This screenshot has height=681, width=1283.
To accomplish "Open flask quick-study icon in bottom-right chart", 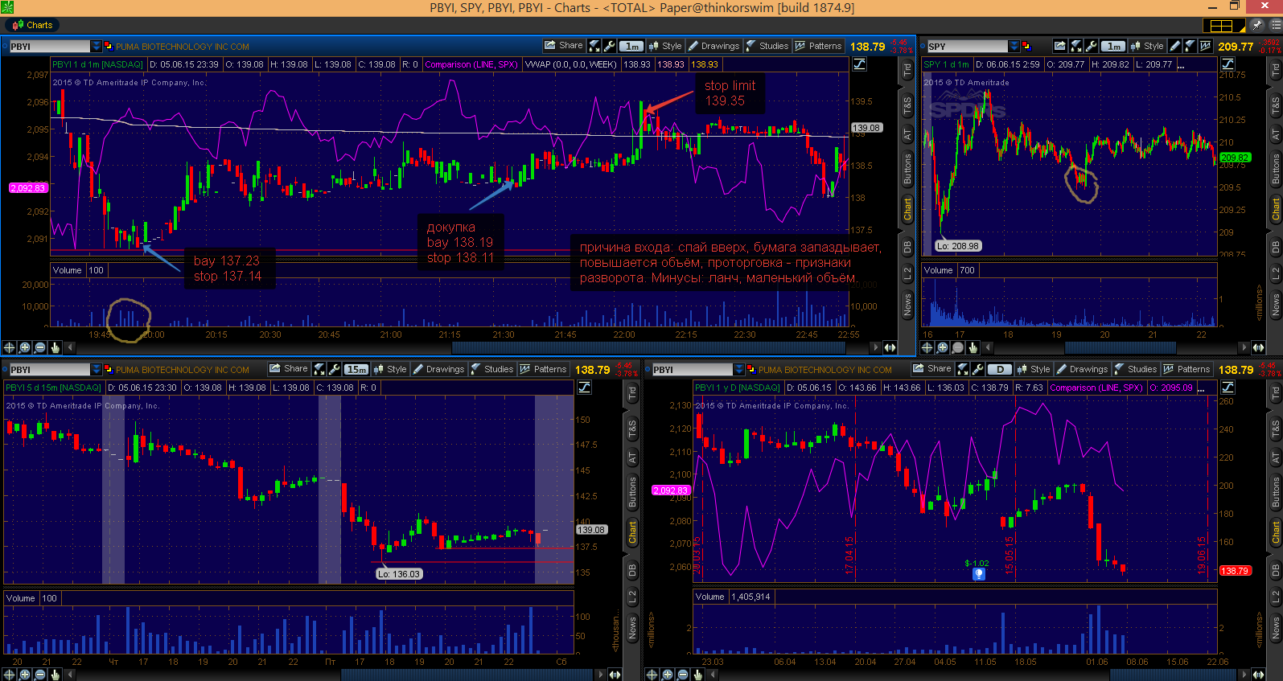I will tap(964, 369).
